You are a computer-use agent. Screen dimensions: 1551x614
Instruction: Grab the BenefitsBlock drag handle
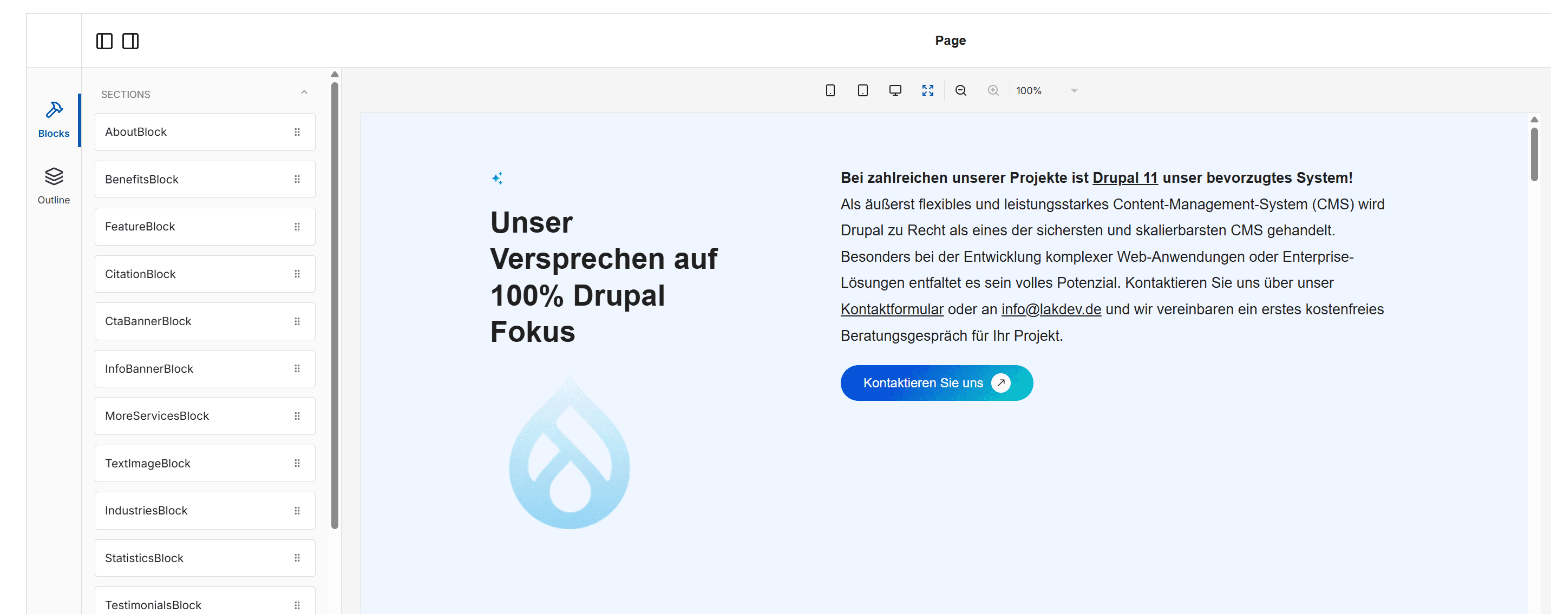point(297,179)
